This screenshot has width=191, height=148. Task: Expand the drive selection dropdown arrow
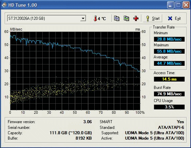click(83, 18)
